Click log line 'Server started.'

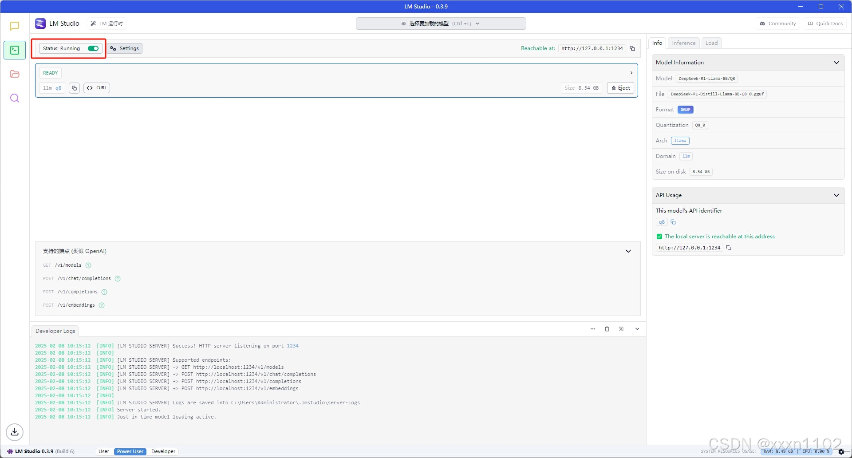click(x=138, y=410)
